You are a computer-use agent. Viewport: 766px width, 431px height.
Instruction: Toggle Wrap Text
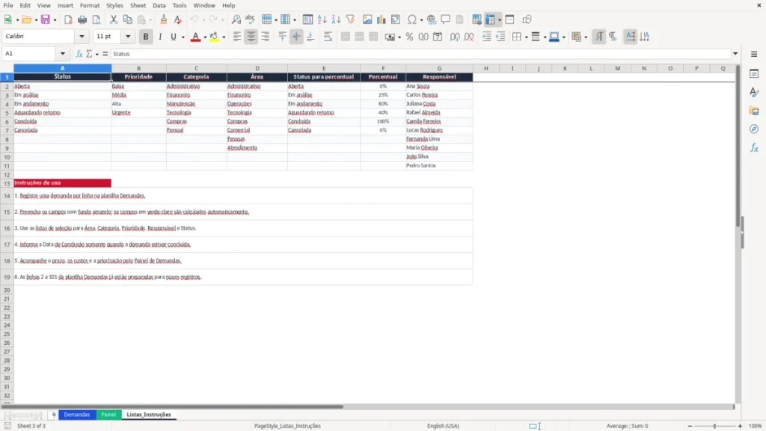pyautogui.click(x=328, y=37)
